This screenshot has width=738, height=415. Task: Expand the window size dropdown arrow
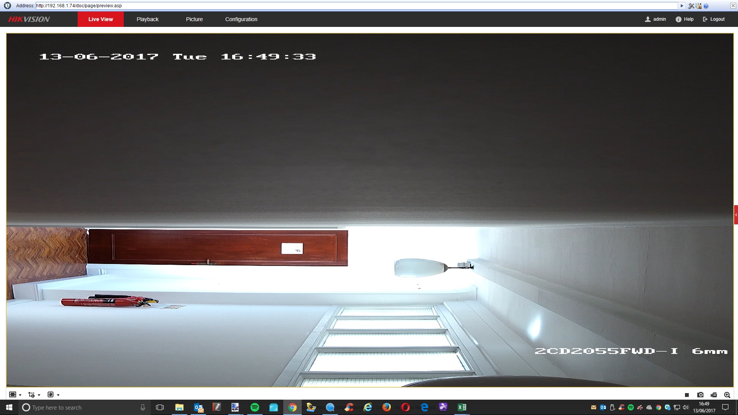point(20,395)
